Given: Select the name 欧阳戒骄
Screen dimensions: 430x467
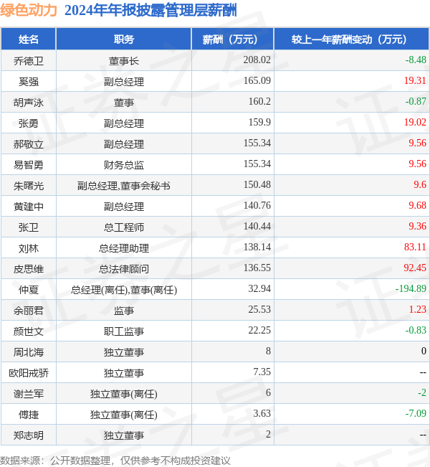Looking at the screenshot, I should tap(28, 373).
